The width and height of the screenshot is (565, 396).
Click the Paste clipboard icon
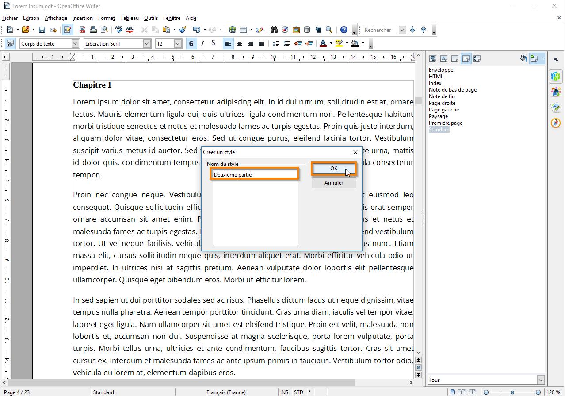(166, 30)
